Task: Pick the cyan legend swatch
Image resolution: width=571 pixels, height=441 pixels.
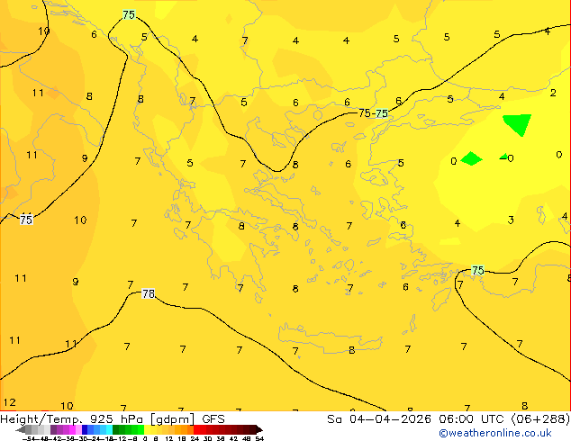Action: point(109,430)
